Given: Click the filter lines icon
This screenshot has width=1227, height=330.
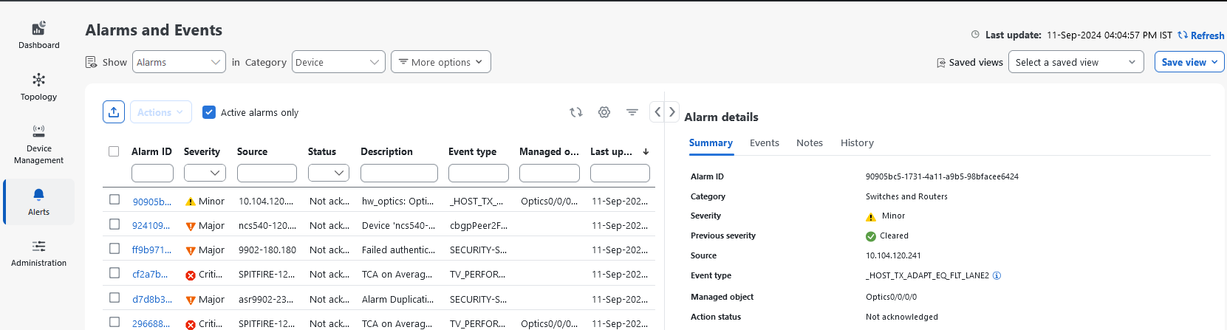Looking at the screenshot, I should 632,112.
